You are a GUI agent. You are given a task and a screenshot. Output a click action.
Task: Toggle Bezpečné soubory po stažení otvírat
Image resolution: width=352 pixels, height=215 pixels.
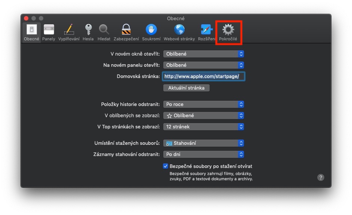pyautogui.click(x=166, y=166)
